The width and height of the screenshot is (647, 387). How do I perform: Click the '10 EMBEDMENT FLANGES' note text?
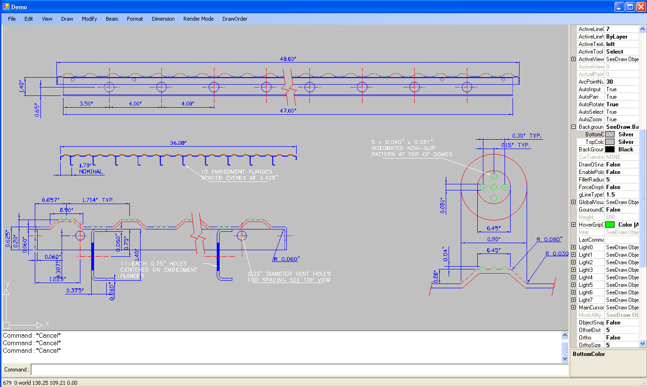(237, 172)
